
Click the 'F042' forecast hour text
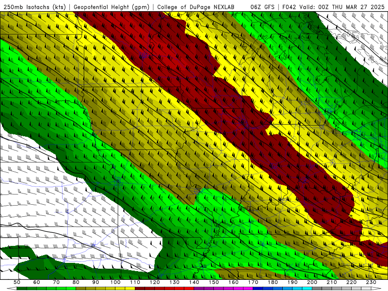[289, 7]
